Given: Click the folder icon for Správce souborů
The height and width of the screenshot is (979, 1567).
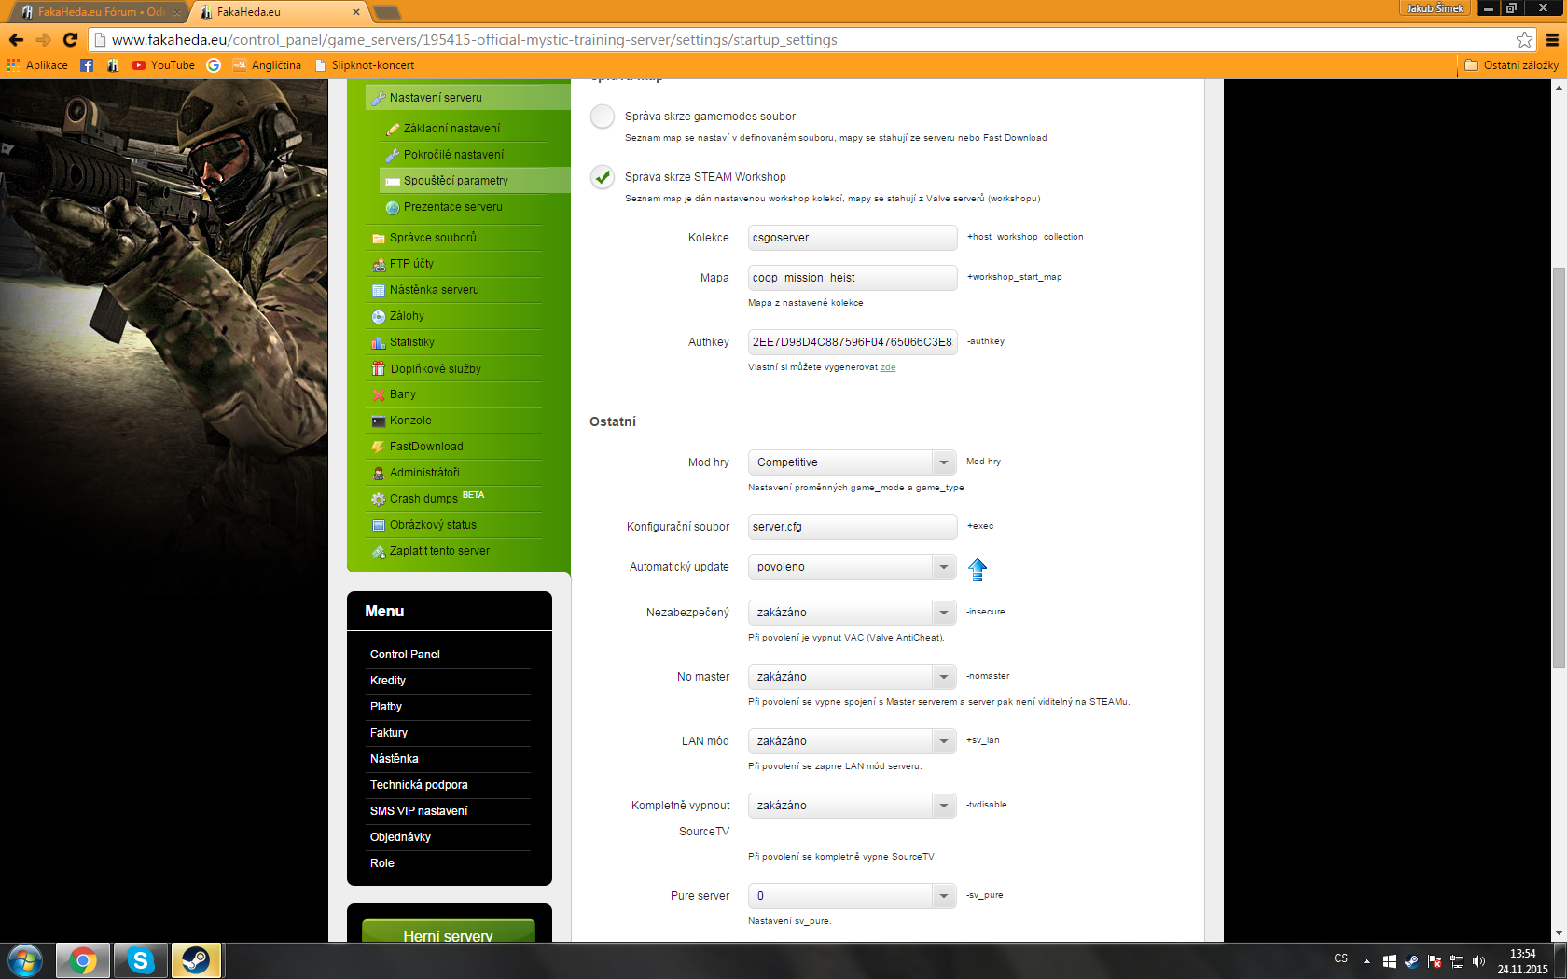Looking at the screenshot, I should 379,238.
